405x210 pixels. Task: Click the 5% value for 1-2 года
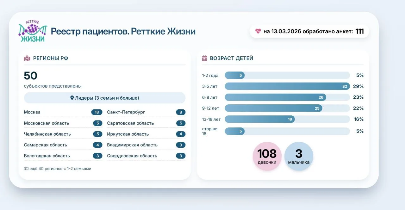pos(360,75)
